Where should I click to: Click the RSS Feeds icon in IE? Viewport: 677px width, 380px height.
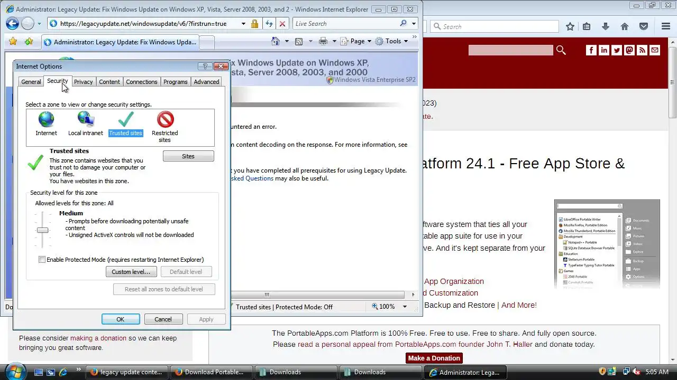[299, 41]
